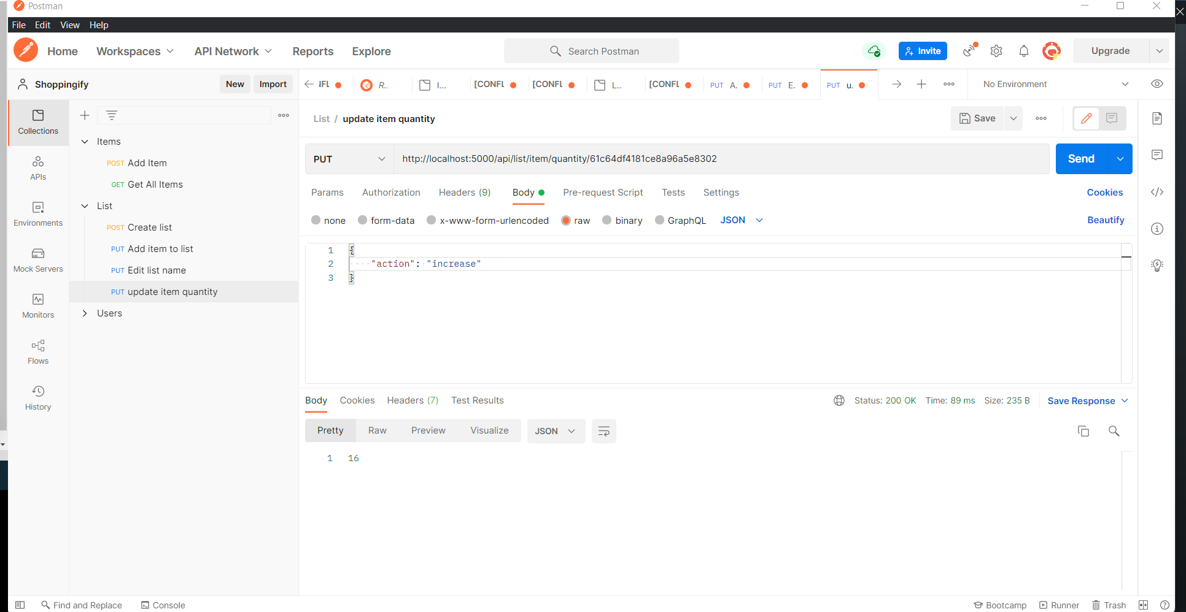Search within the response body

[1114, 431]
